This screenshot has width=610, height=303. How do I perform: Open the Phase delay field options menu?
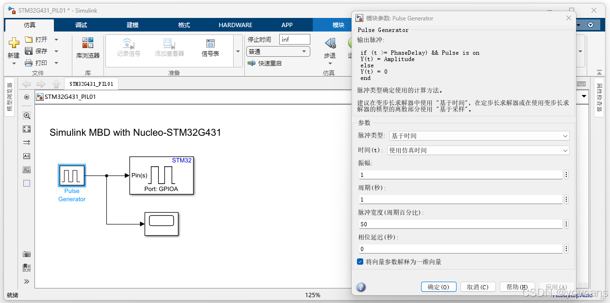[x=566, y=249]
